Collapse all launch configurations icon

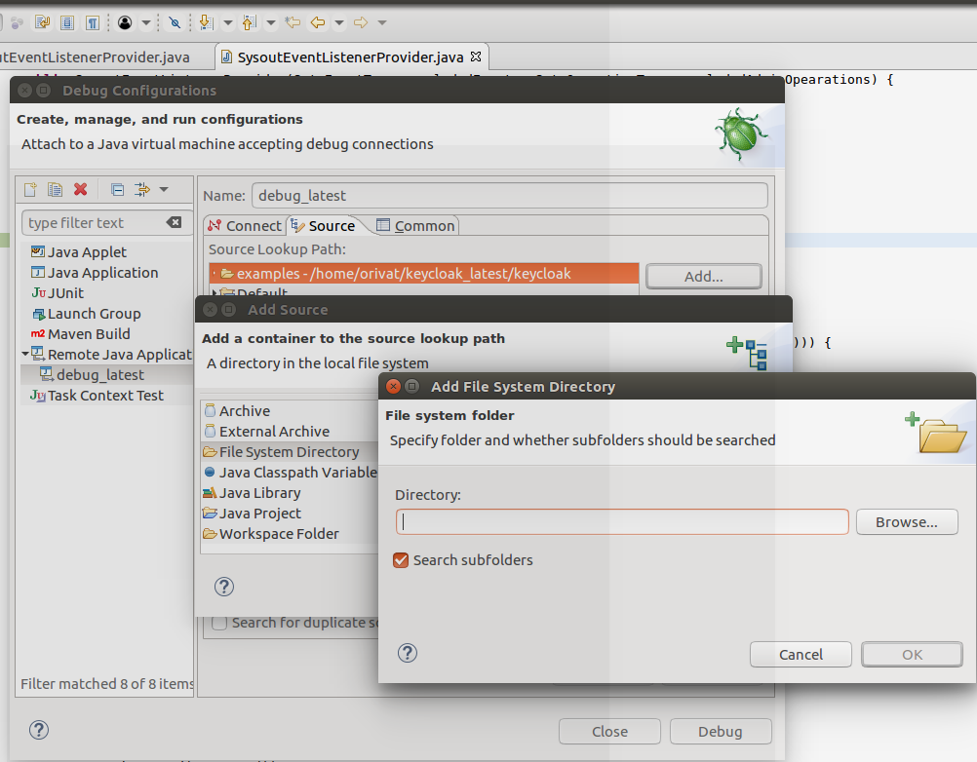coord(117,189)
